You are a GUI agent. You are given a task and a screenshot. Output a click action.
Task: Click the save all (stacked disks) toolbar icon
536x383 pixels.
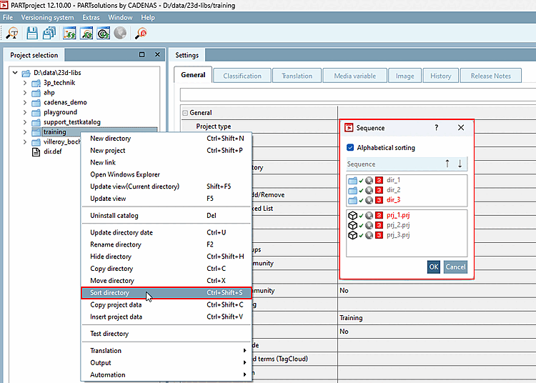click(49, 32)
